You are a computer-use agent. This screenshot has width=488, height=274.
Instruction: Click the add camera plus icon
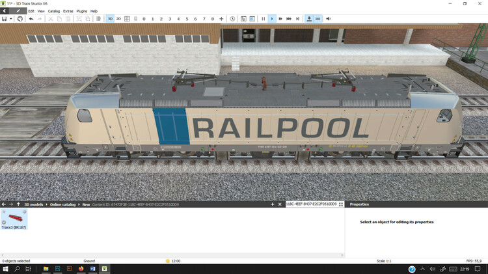pyautogui.click(x=221, y=19)
